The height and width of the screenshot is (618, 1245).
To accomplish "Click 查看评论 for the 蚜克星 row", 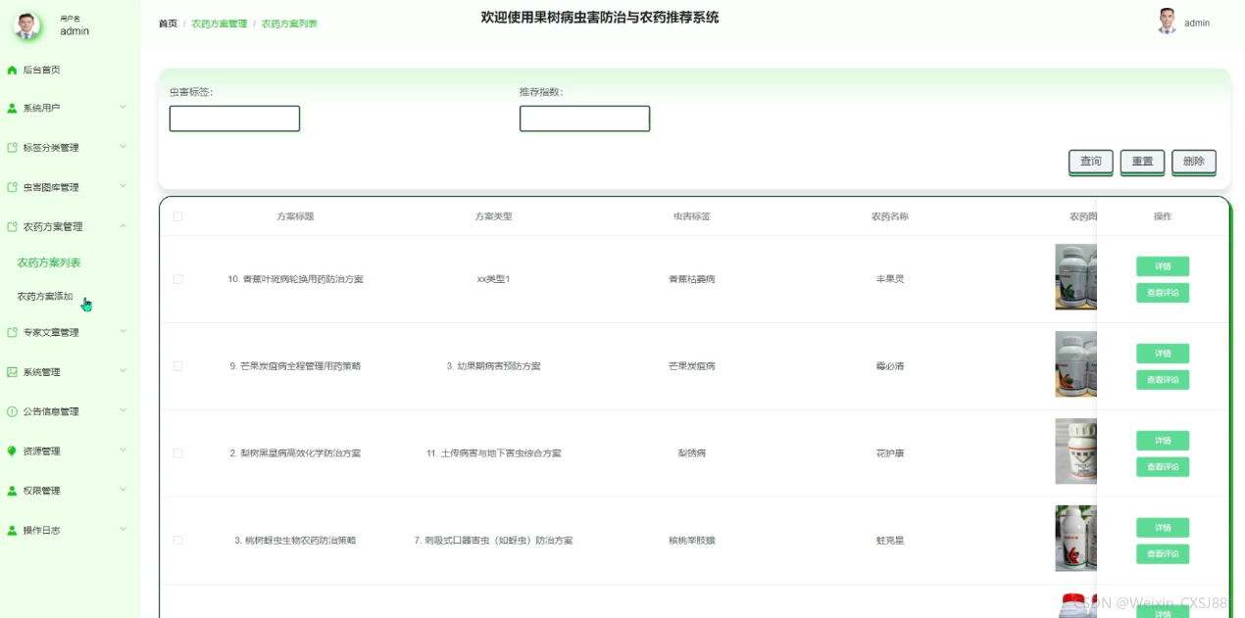I will 1163,554.
